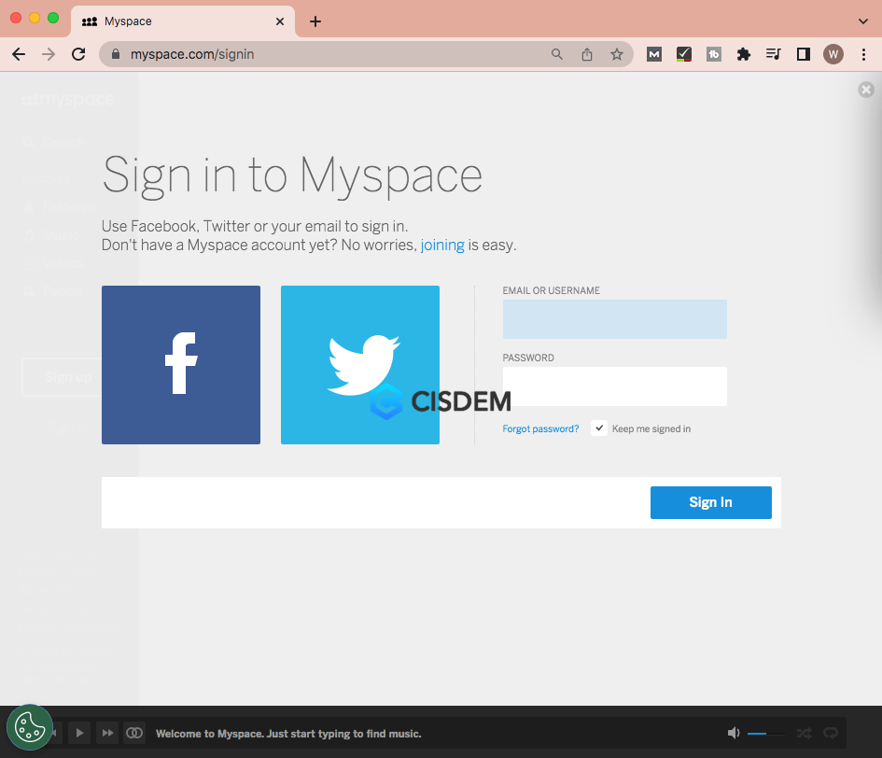Click the Email or Username field
Screen dimensions: 882x758
click(614, 318)
